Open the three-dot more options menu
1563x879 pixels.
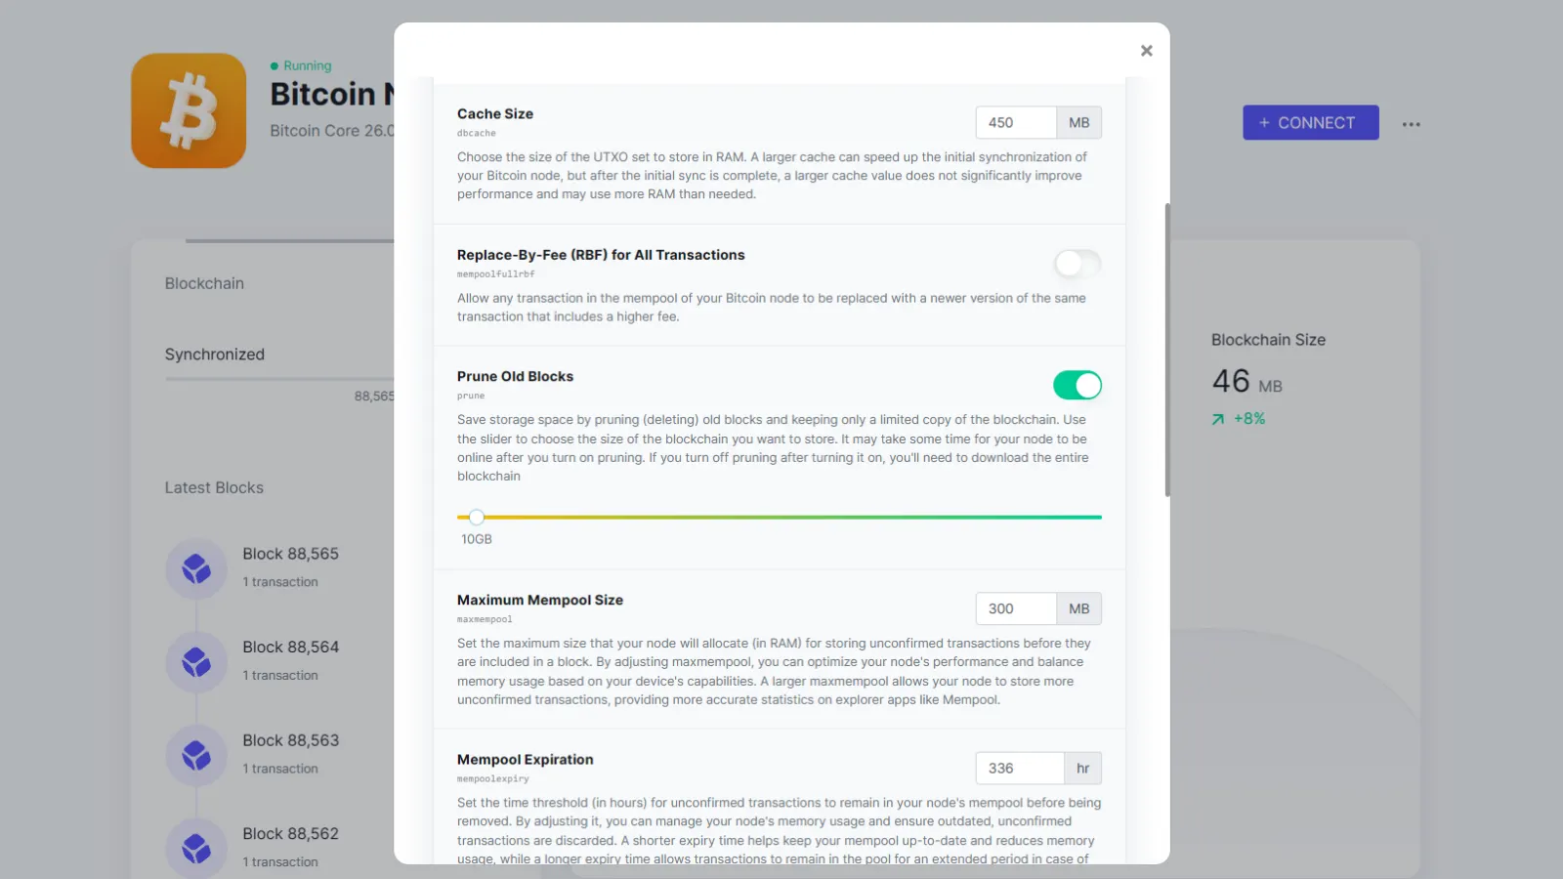pos(1411,124)
